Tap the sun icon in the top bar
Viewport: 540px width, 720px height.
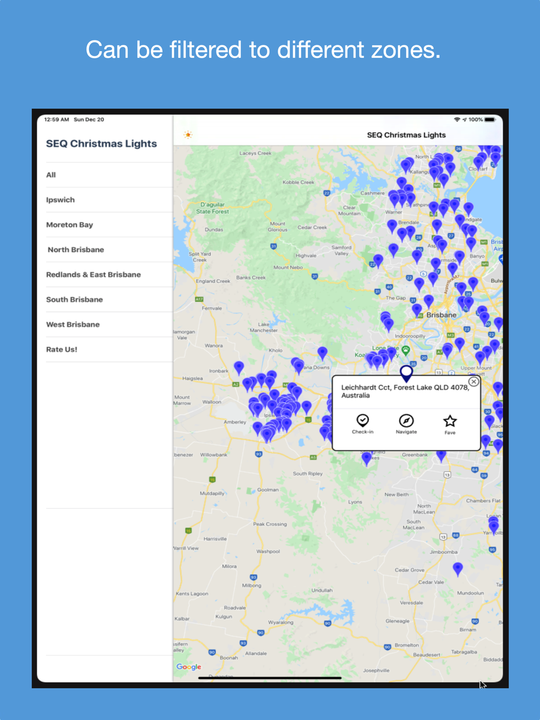click(x=188, y=134)
